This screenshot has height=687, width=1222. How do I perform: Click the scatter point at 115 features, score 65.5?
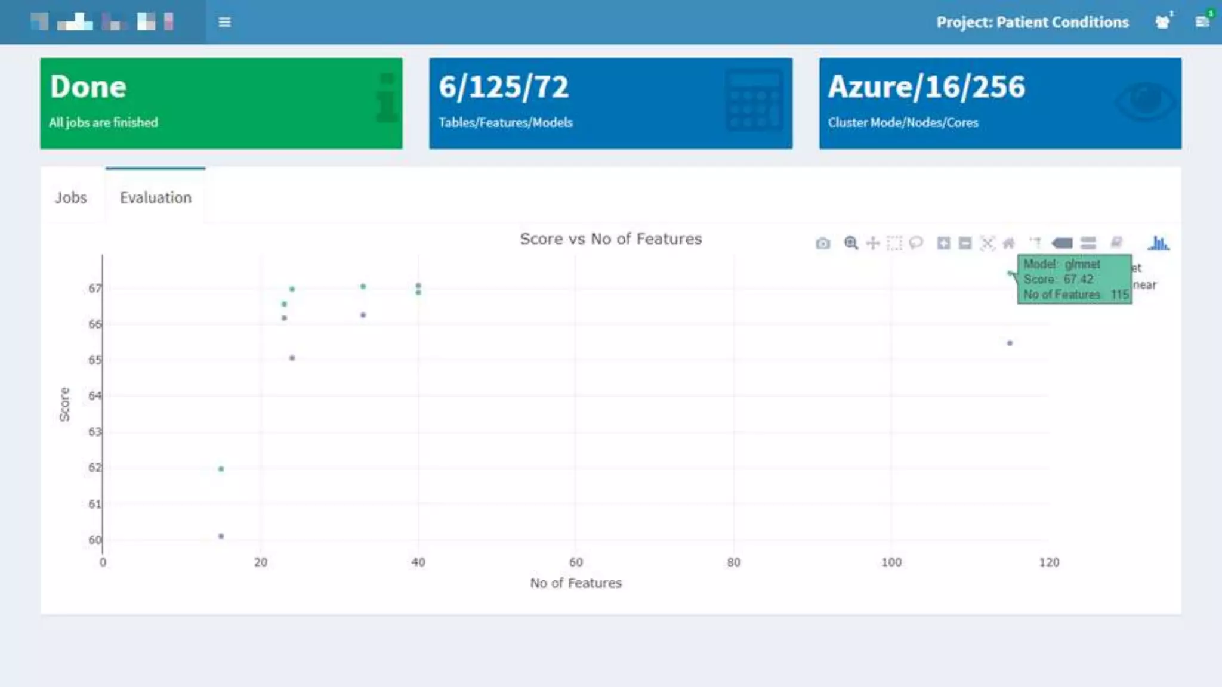pyautogui.click(x=1010, y=343)
